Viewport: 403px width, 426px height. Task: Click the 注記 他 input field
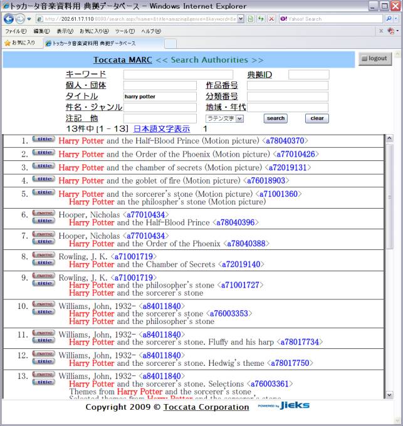pos(160,118)
